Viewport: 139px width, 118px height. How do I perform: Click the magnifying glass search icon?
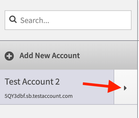click(x=13, y=19)
